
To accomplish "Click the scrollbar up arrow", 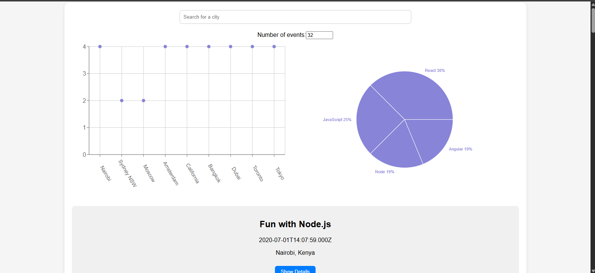I will [x=593, y=4].
